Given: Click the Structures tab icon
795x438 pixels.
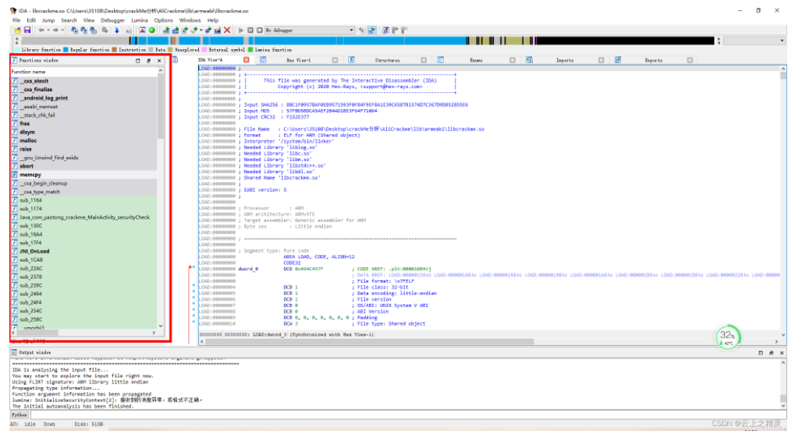Looking at the screenshot, I should coord(351,60).
